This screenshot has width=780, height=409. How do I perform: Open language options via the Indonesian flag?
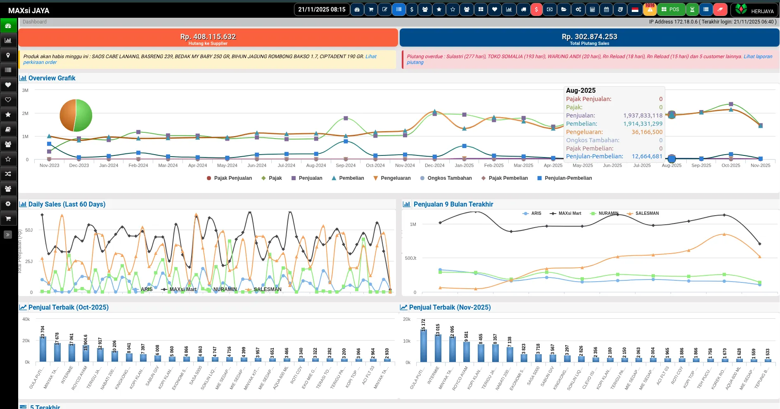pyautogui.click(x=636, y=9)
